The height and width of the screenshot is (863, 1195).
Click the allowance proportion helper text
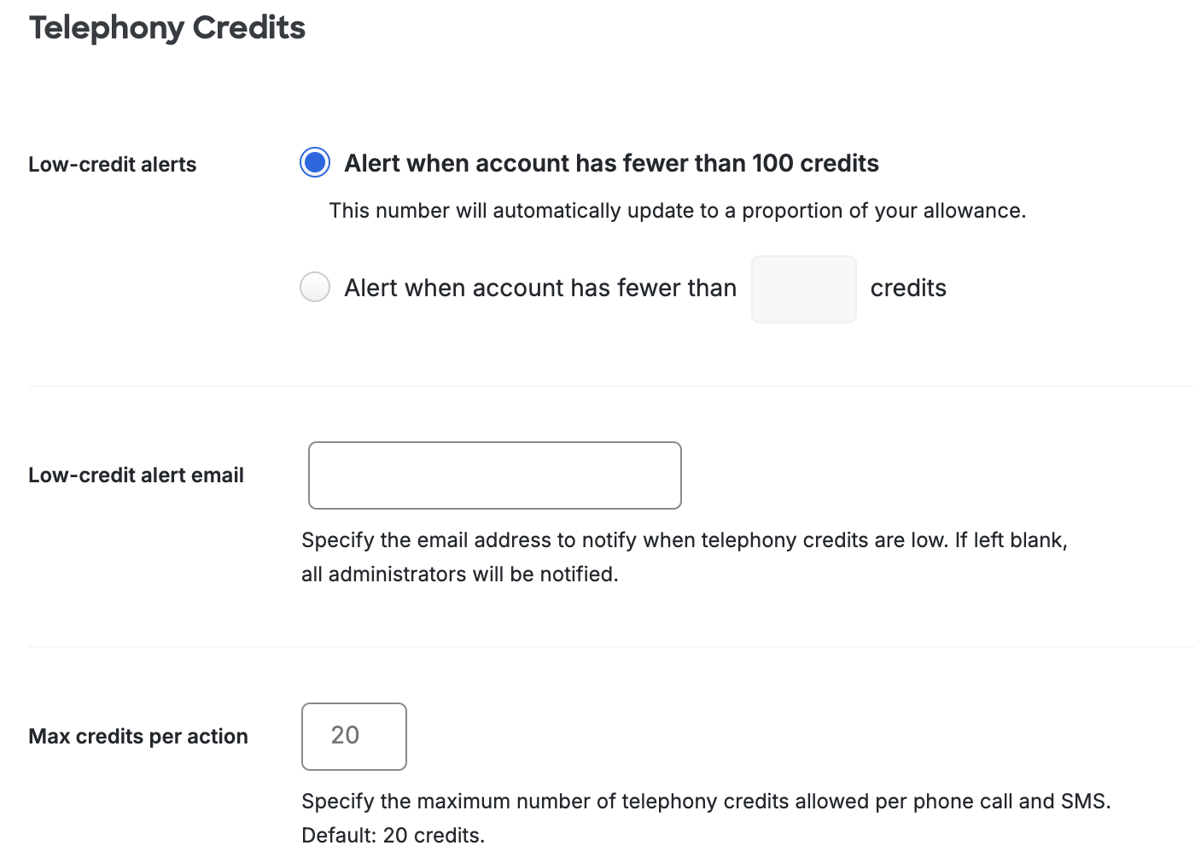(x=679, y=210)
